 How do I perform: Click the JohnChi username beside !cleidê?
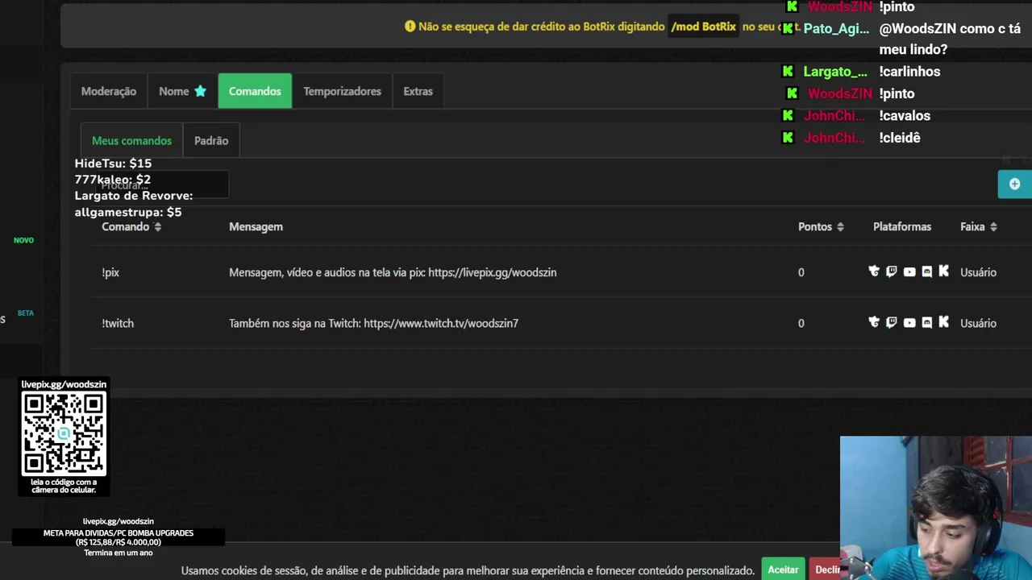(834, 138)
